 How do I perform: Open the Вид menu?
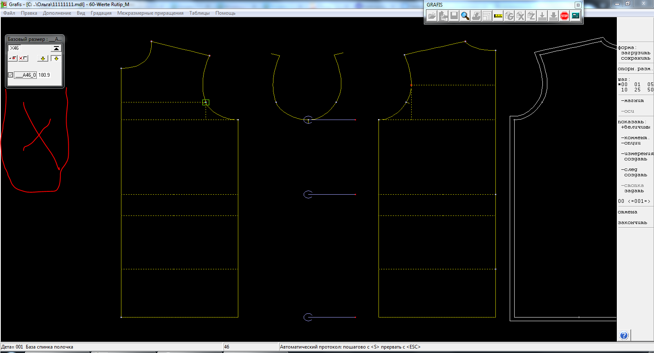[x=81, y=13]
